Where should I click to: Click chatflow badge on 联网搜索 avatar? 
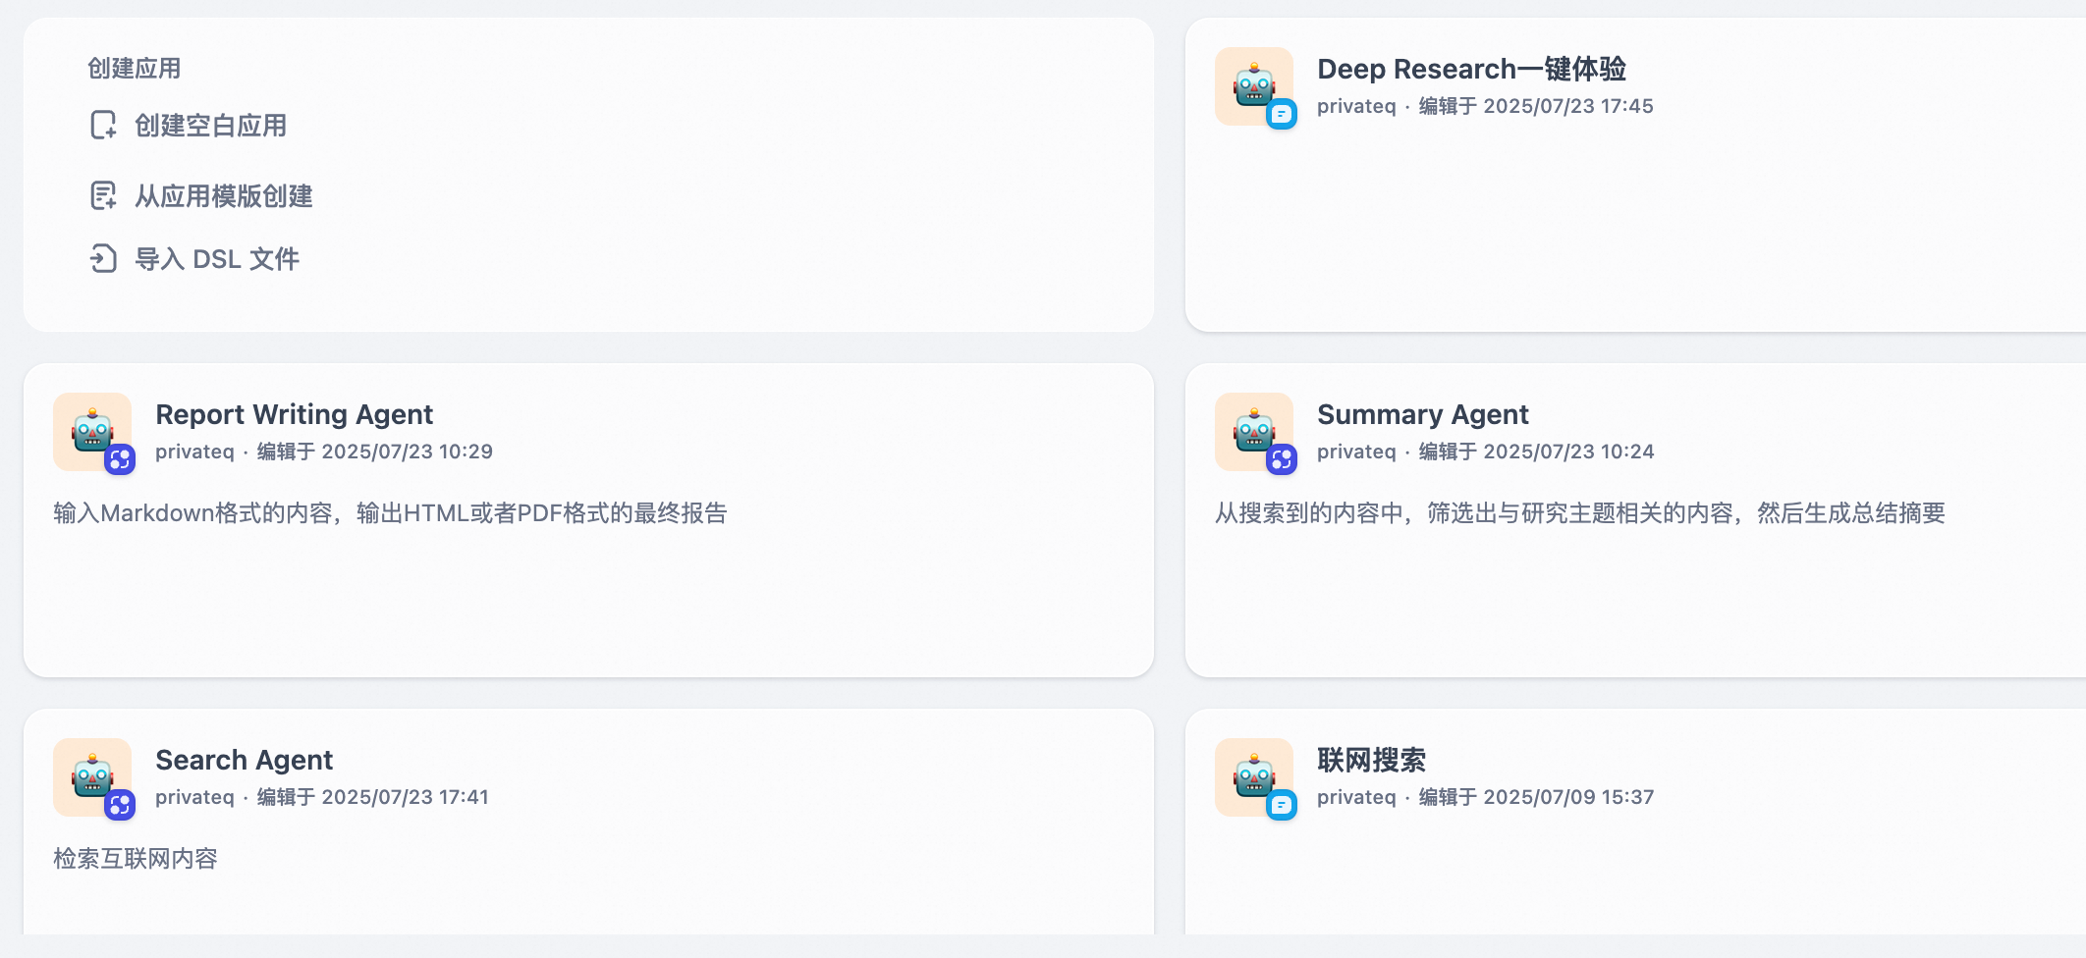coord(1282,805)
